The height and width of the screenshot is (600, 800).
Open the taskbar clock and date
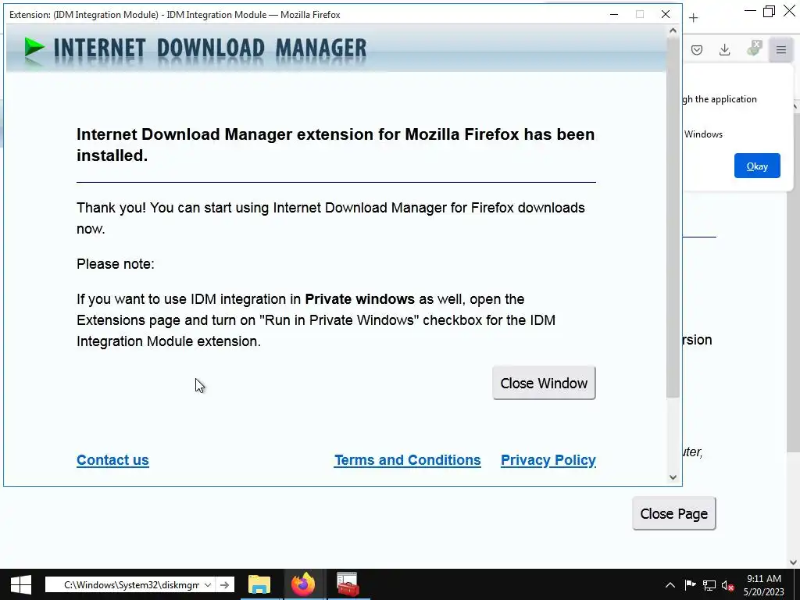click(x=764, y=584)
